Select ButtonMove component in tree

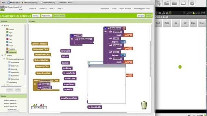pos(14,63)
